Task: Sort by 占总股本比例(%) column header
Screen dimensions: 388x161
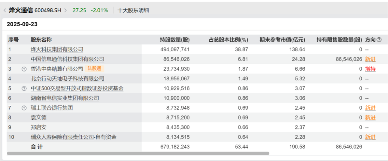Action: coord(228,39)
